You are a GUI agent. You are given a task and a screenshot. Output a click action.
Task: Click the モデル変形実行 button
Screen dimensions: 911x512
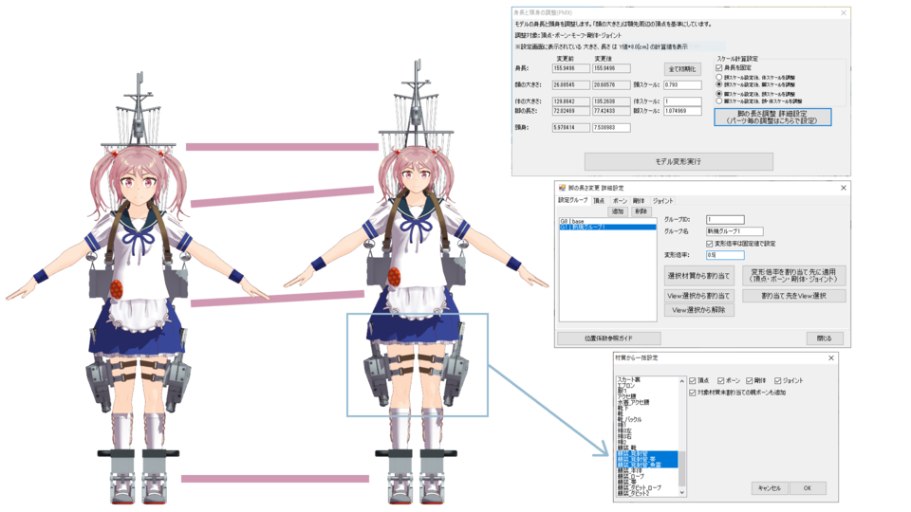click(x=679, y=161)
